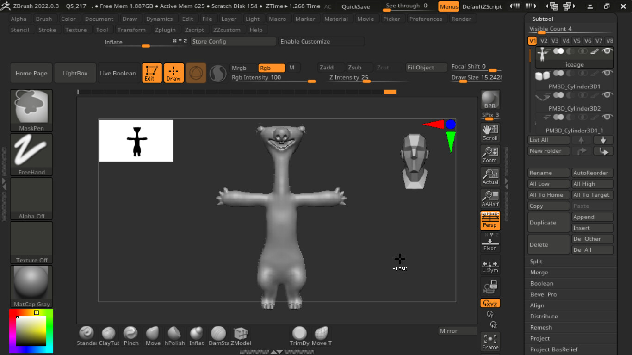Open the Zplugin menu
Viewport: 632px width, 355px height.
[165, 30]
